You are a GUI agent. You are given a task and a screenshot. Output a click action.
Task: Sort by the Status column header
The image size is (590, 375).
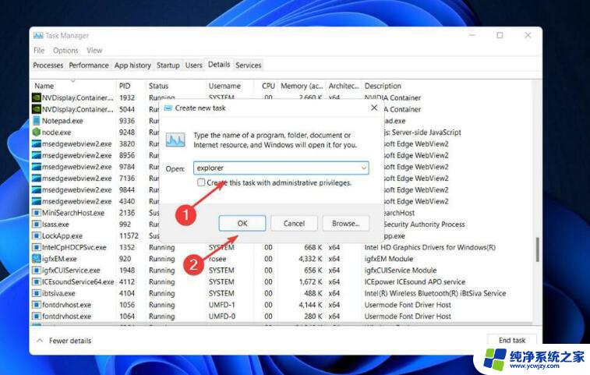click(158, 86)
